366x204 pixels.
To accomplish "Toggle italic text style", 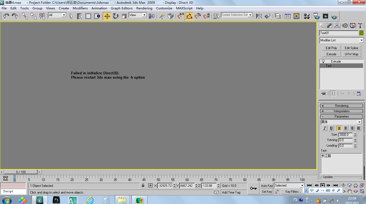I will click(x=325, y=128).
